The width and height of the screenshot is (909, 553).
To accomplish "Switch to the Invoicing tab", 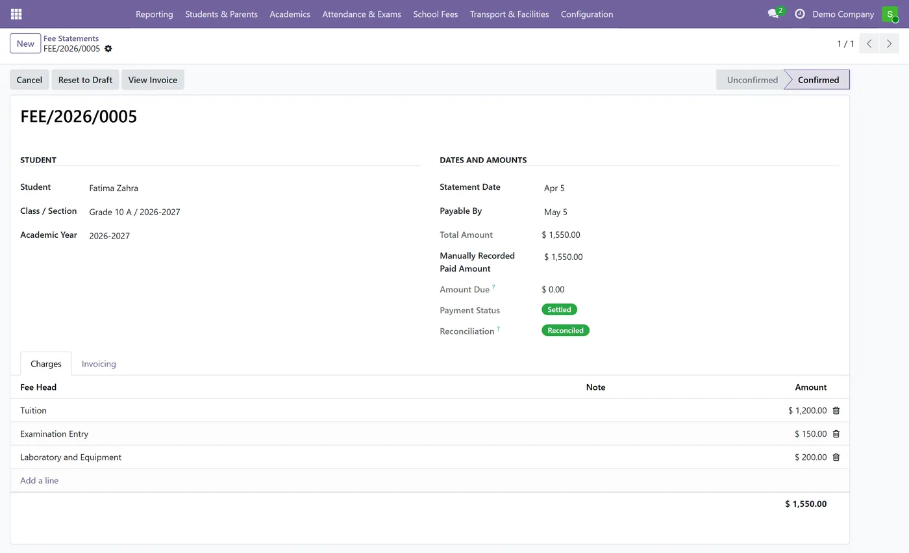I will 99,364.
